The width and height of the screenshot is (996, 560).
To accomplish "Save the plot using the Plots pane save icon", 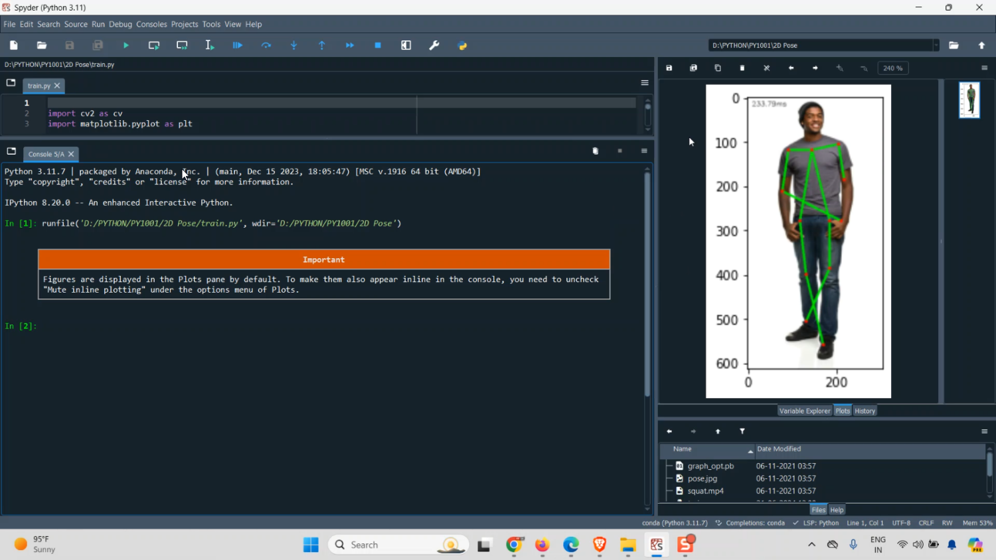I will pyautogui.click(x=669, y=68).
